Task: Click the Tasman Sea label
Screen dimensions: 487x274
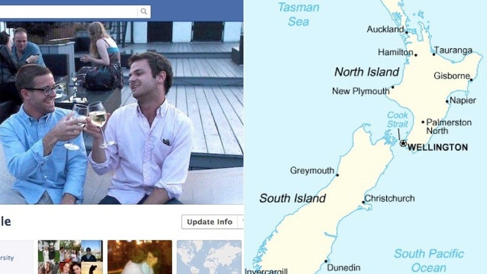Action: (x=298, y=14)
